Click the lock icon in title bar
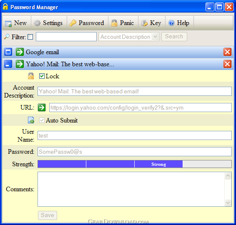Screen dimensions: 236x225 click(x=5, y=7)
